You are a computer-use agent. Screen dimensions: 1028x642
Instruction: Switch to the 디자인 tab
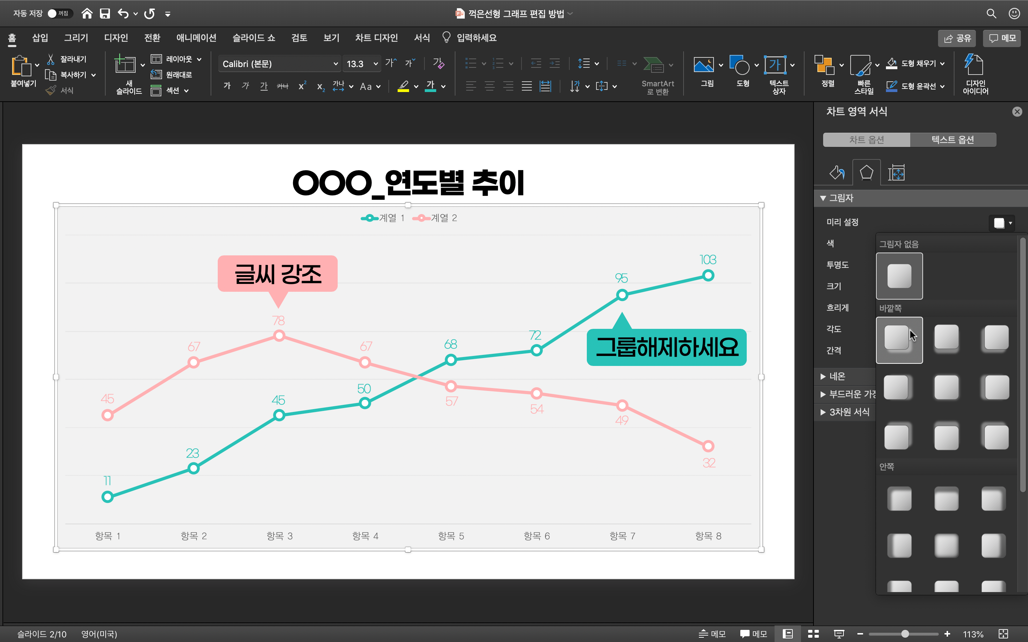116,38
